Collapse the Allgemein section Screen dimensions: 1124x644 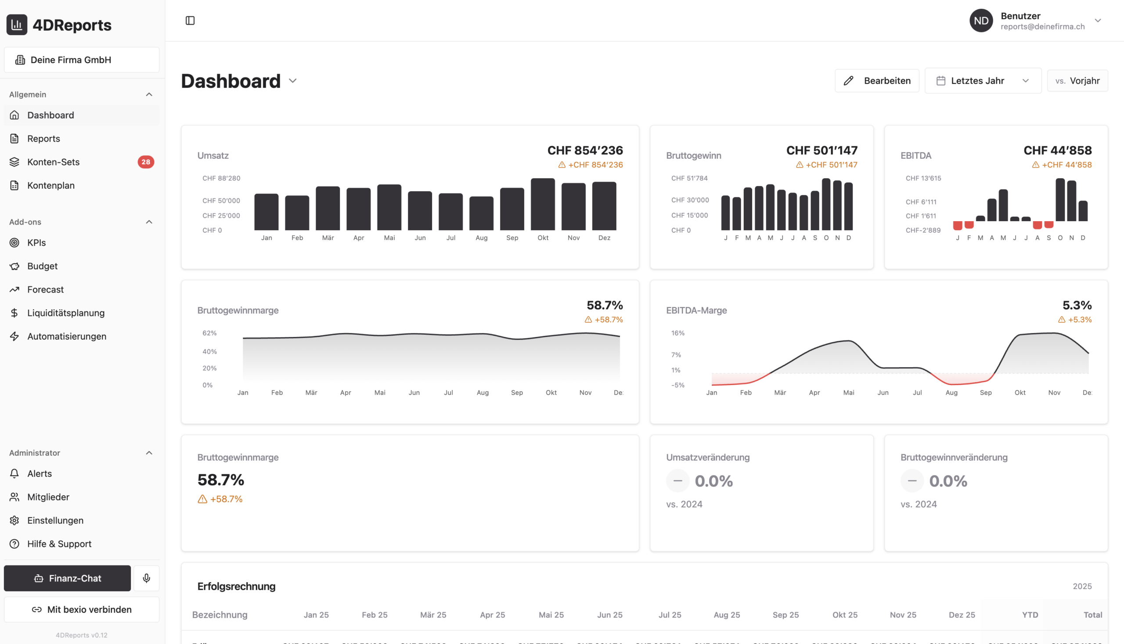(149, 94)
